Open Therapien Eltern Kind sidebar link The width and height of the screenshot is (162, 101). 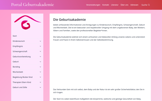pos(22,82)
